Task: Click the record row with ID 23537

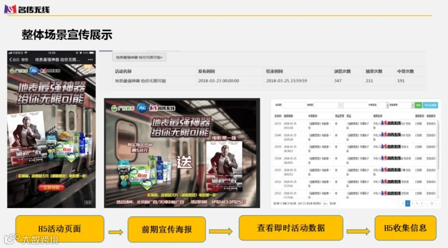Action: 354,172
